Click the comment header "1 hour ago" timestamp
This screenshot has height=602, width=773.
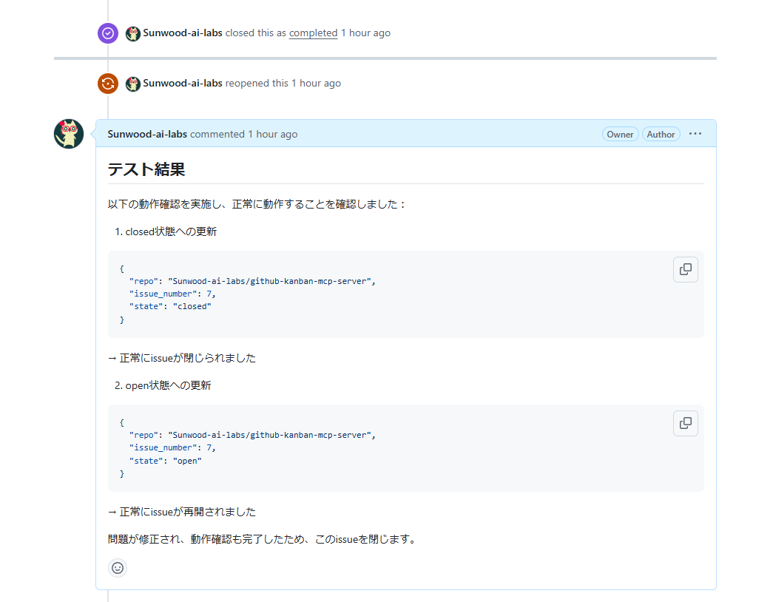click(x=272, y=135)
